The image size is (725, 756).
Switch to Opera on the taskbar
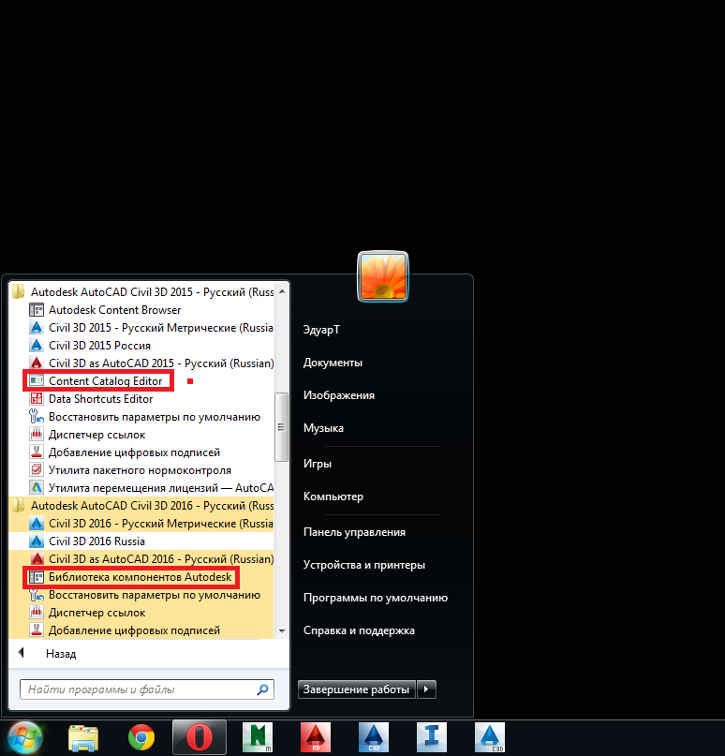200,737
